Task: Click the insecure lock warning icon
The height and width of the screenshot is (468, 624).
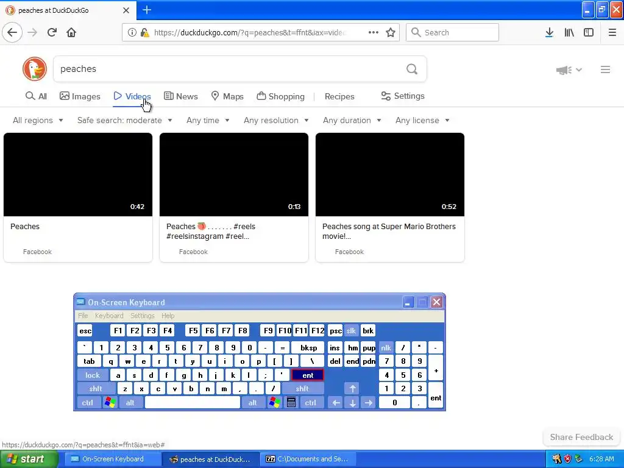Action: pos(145,33)
